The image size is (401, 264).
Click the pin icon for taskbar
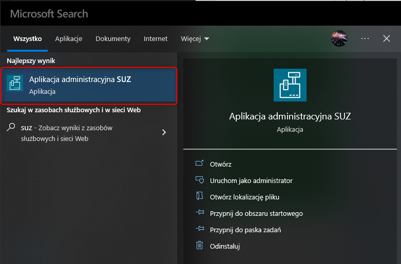click(x=200, y=229)
